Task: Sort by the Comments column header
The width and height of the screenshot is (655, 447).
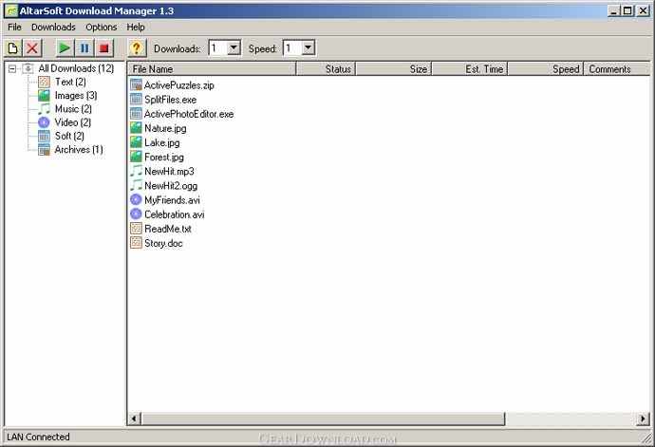Action: (x=617, y=69)
